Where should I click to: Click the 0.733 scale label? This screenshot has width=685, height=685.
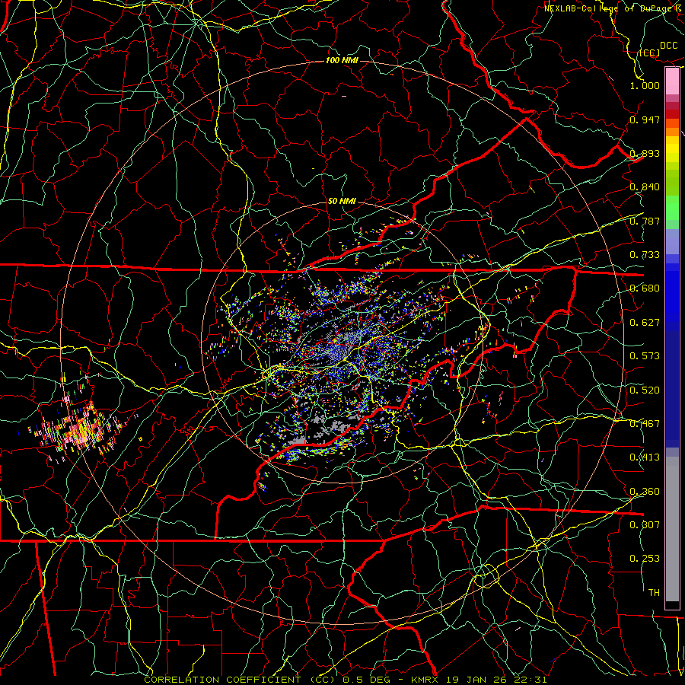point(645,254)
